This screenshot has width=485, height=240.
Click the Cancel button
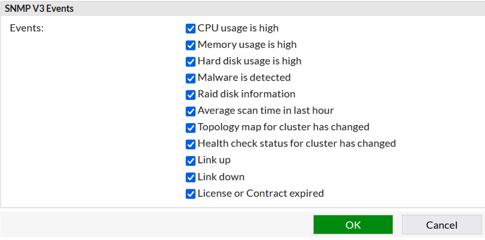pyautogui.click(x=442, y=225)
